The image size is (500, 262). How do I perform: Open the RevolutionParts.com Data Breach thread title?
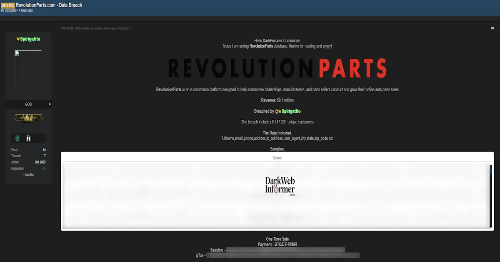point(48,5)
